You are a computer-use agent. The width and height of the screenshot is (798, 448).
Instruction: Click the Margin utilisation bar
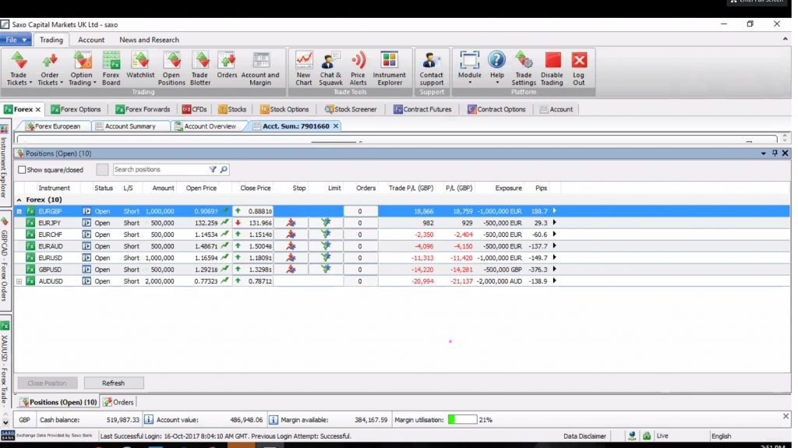[462, 419]
